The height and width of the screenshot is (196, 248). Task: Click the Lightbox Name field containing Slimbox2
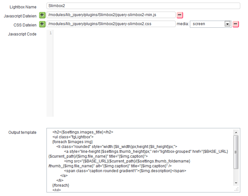click(x=143, y=6)
